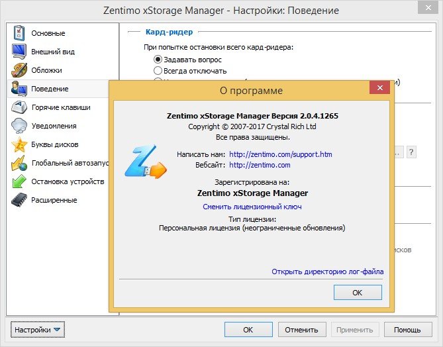The image size is (443, 347).
Task: Click Сменить лицензионный ключ link
Action: tap(252, 207)
